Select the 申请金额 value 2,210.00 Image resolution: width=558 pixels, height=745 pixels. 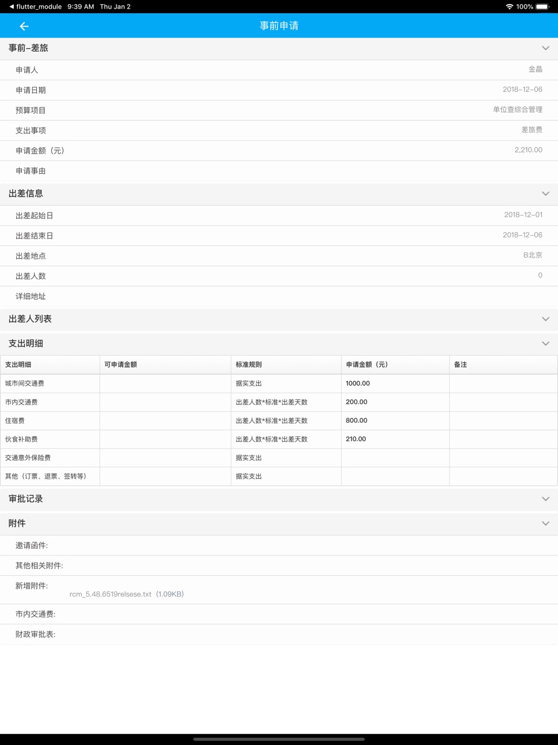(529, 150)
